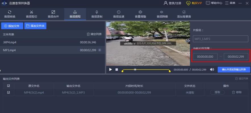Select the MP3.mp4 file row
Screen dimensions: 251x113
coord(53,50)
